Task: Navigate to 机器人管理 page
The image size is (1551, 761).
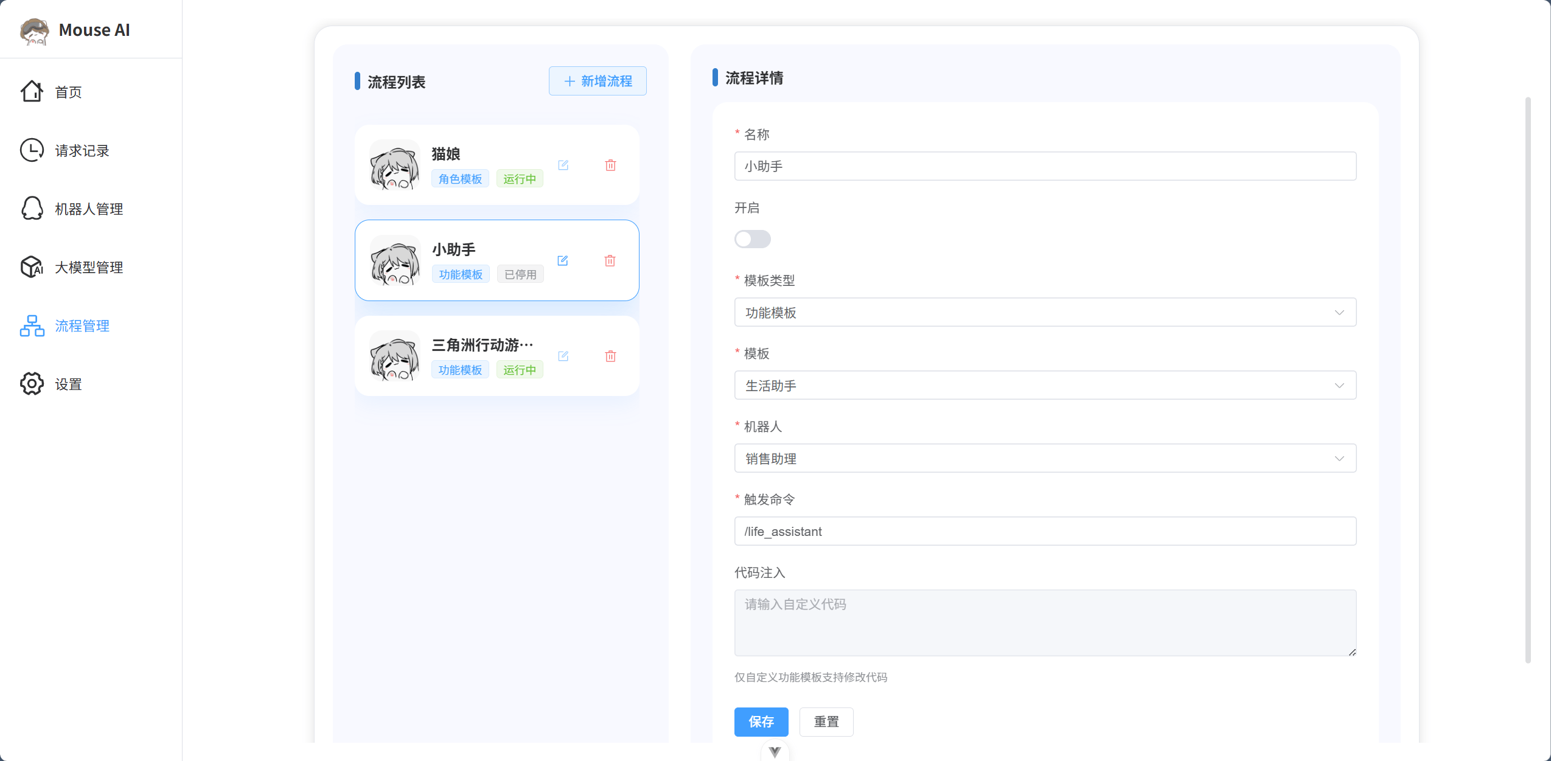Action: click(88, 209)
